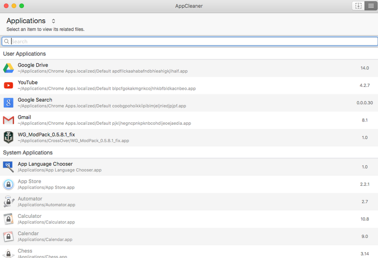Click YouTube version 4.2.7
The image size is (378, 258).
[x=365, y=86]
